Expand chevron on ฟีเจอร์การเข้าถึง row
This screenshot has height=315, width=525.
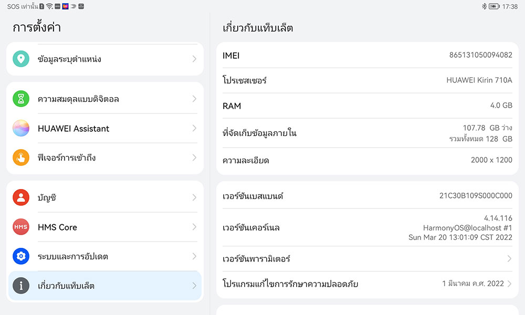[194, 157]
